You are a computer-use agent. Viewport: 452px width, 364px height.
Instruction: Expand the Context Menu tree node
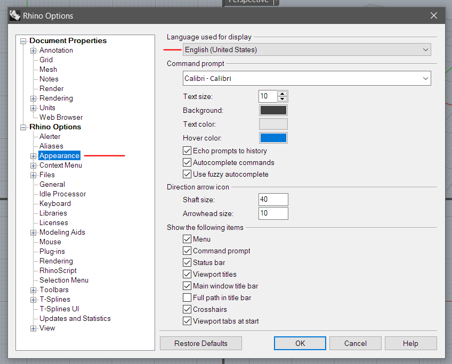pos(34,166)
